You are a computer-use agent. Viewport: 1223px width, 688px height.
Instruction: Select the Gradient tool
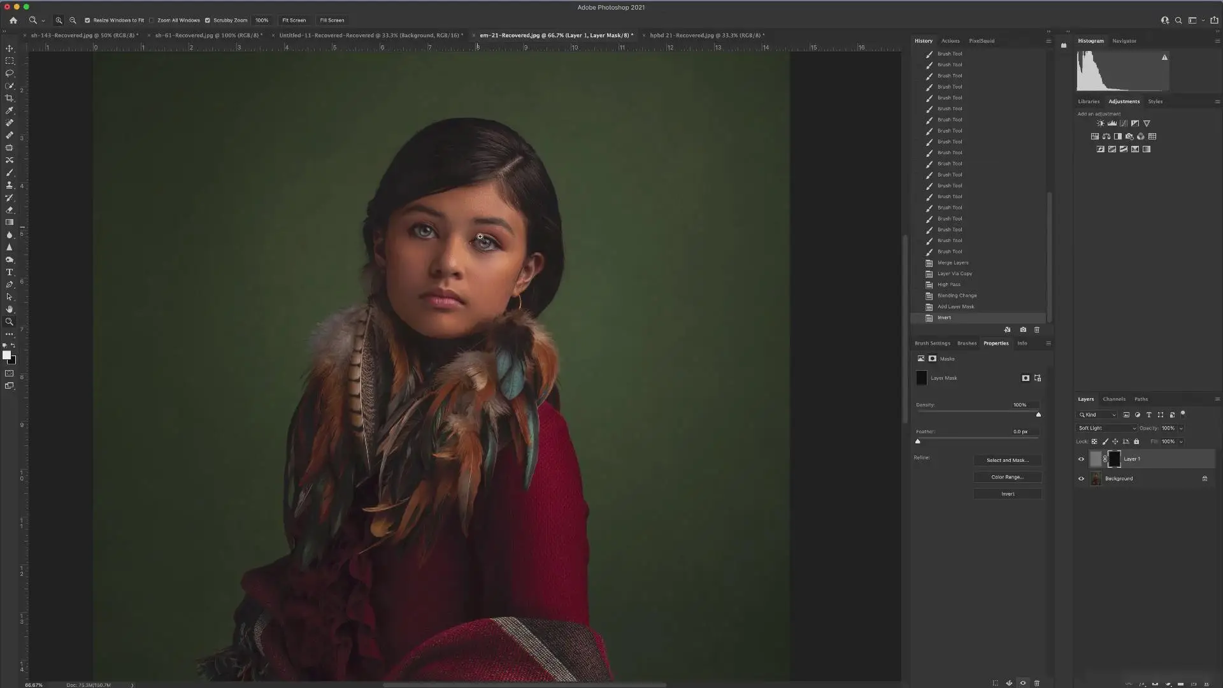click(x=10, y=222)
